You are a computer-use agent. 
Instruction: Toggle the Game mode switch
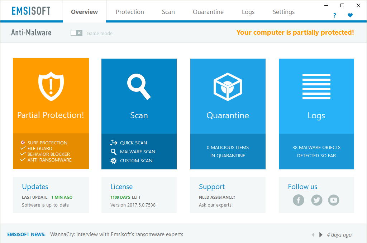click(x=76, y=33)
